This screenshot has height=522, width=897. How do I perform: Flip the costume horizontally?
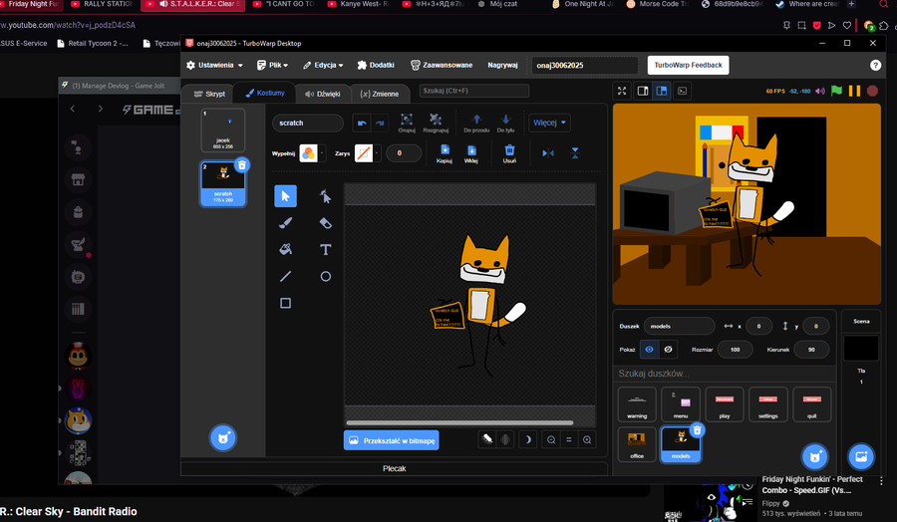click(x=548, y=152)
